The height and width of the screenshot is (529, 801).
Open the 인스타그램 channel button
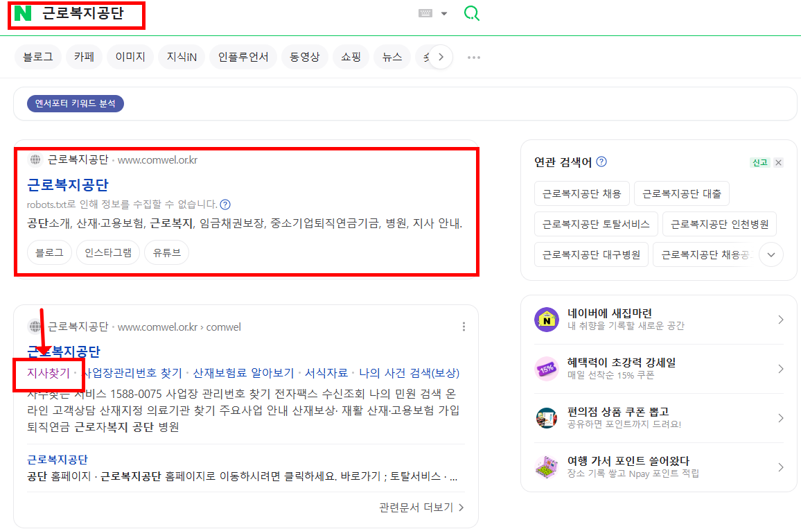click(x=108, y=252)
